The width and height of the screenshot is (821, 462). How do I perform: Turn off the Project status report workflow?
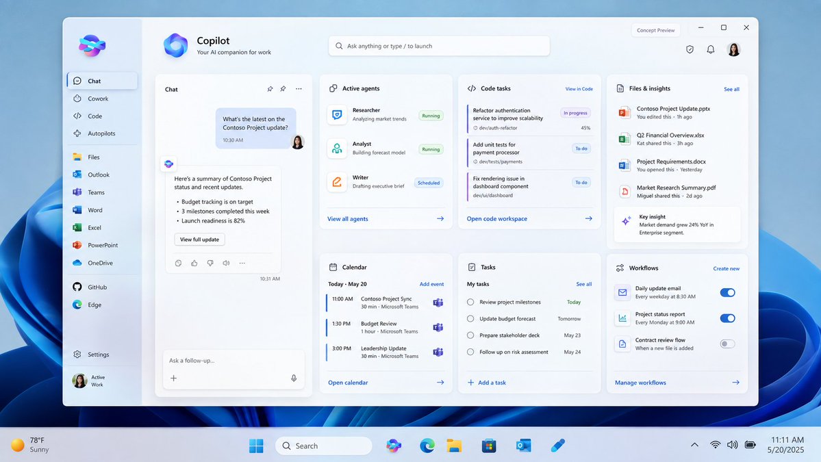727,318
